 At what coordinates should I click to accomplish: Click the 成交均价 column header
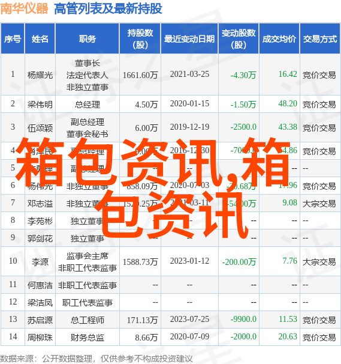click(279, 39)
